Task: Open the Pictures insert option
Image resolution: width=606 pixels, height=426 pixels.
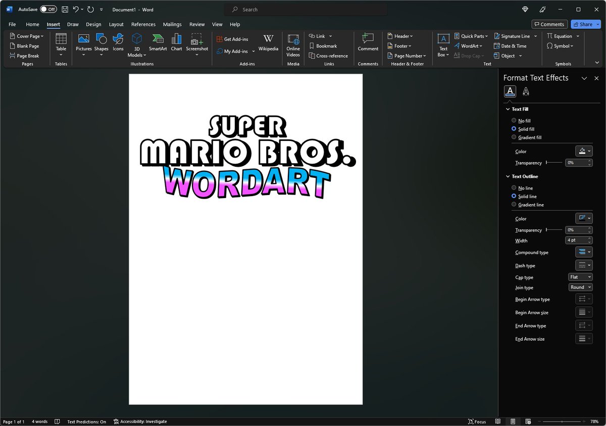Action: 84,44
